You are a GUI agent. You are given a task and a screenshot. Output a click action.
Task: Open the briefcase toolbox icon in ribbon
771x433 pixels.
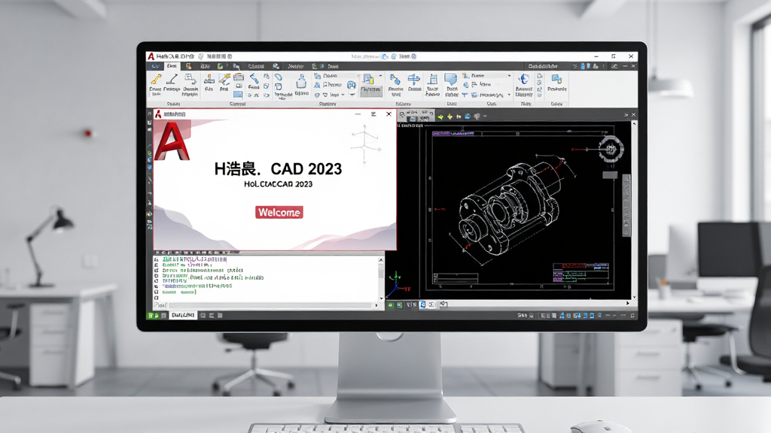click(x=239, y=77)
